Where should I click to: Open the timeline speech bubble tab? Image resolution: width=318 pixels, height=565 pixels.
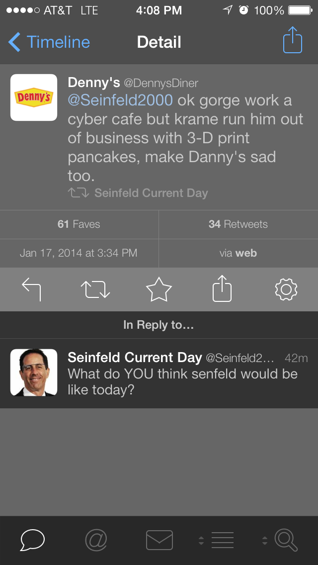[x=33, y=540]
